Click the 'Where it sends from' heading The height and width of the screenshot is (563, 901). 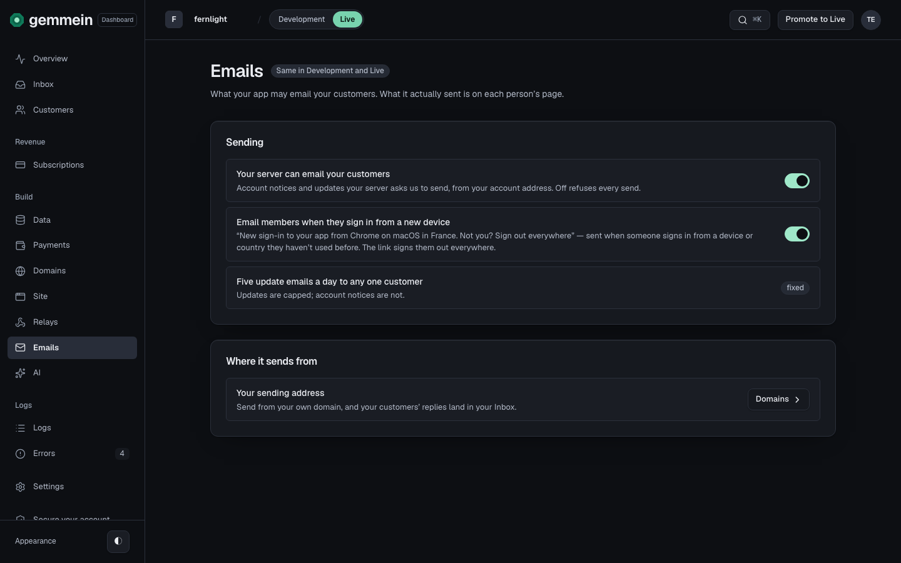click(272, 362)
